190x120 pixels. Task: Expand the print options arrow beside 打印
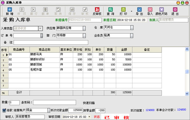point(131,11)
